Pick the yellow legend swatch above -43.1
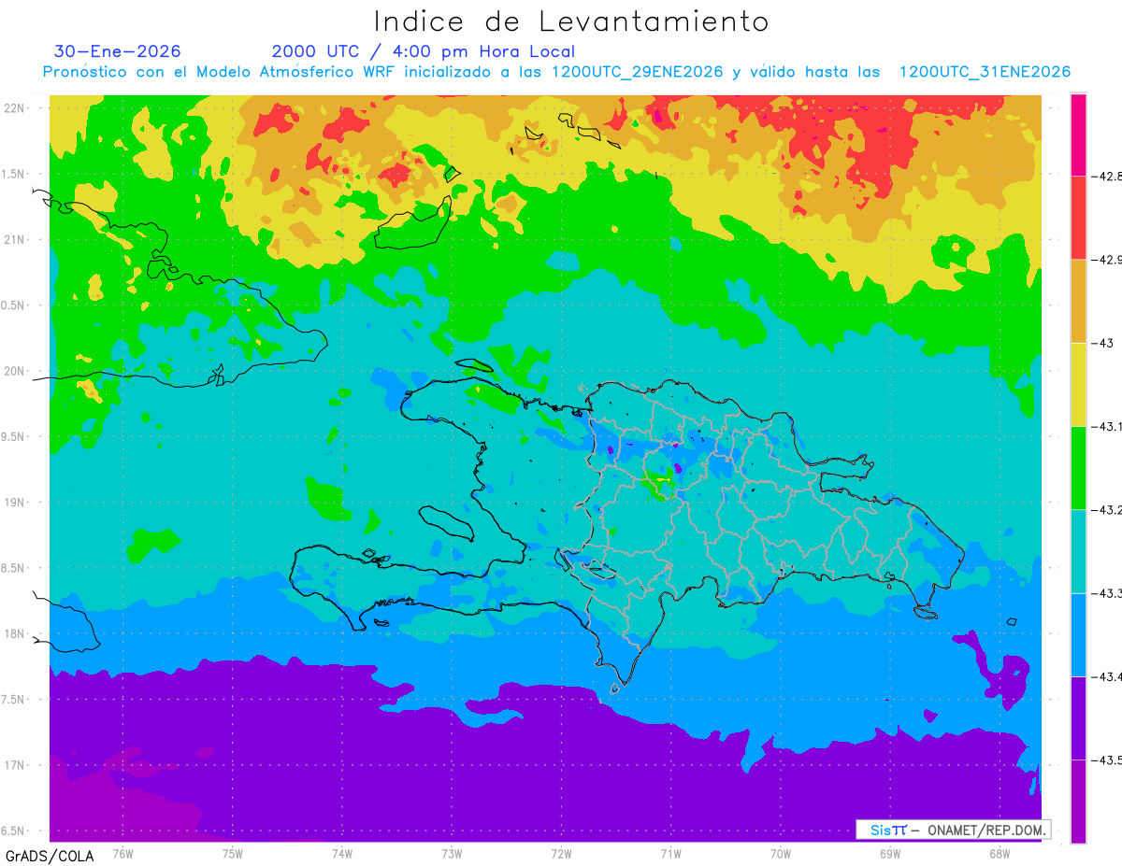Viewport: 1122px width, 866px height. [x=1078, y=384]
